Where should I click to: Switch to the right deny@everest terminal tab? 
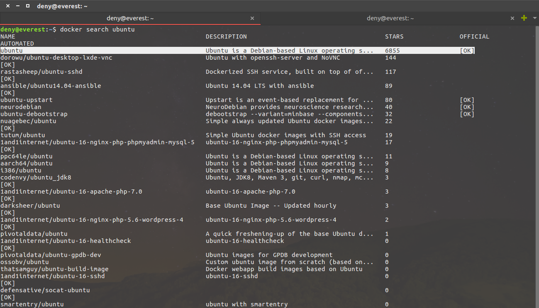(x=390, y=18)
